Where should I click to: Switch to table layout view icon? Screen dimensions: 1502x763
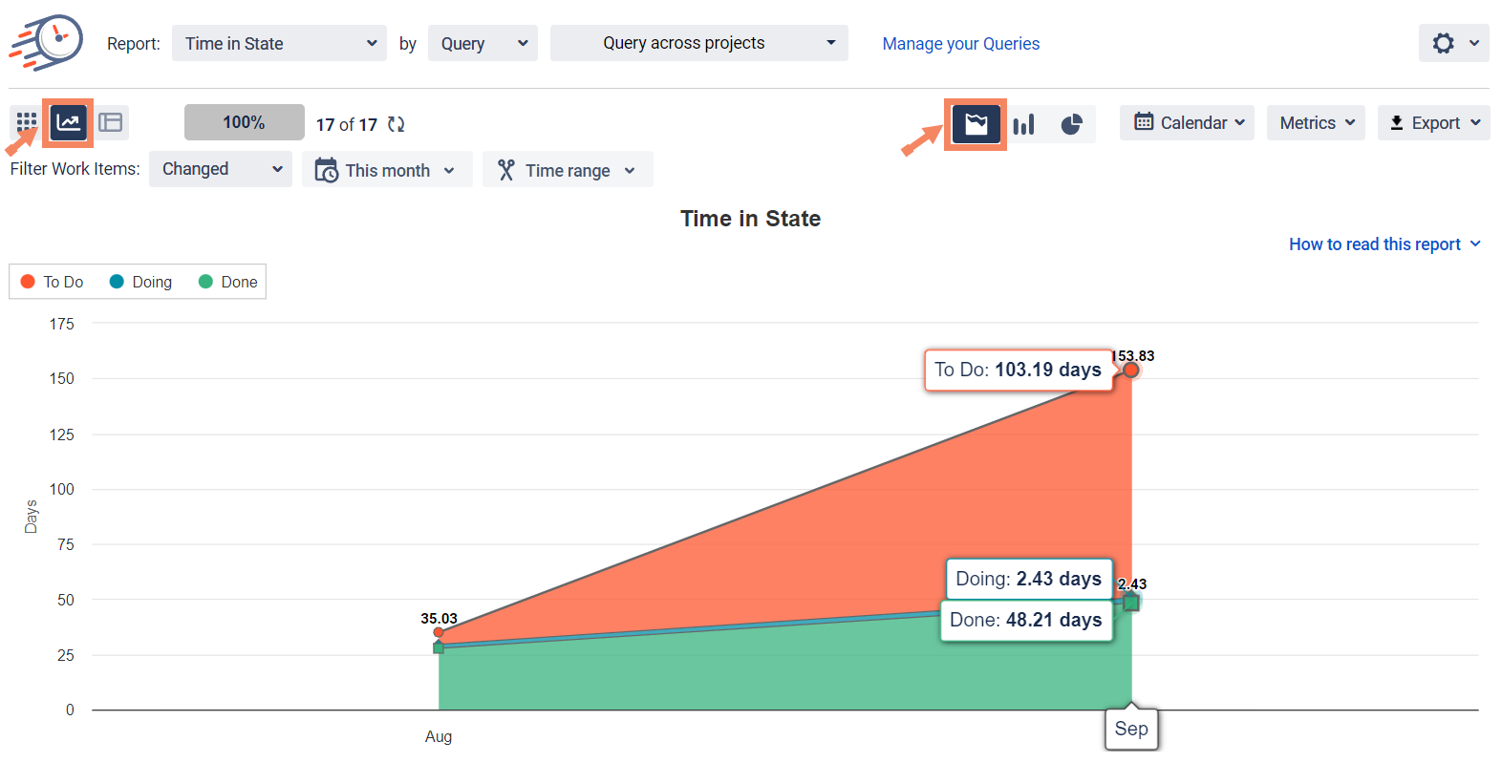coord(111,122)
